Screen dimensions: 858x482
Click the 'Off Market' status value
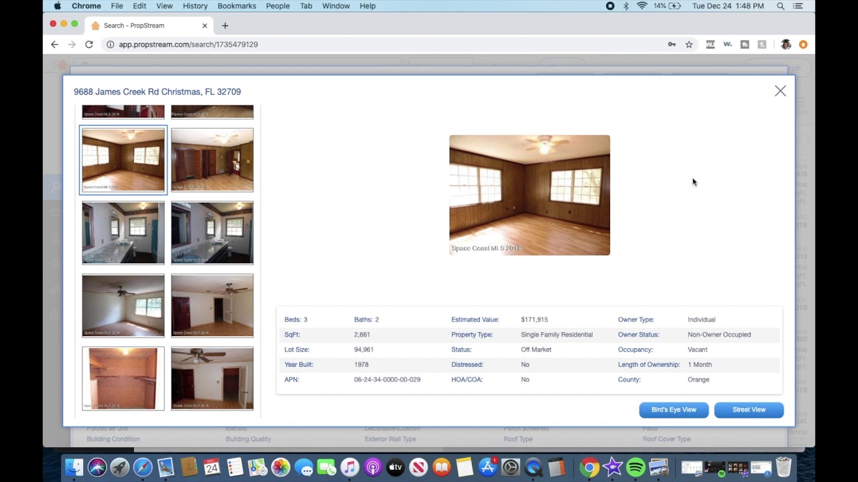pyautogui.click(x=536, y=349)
